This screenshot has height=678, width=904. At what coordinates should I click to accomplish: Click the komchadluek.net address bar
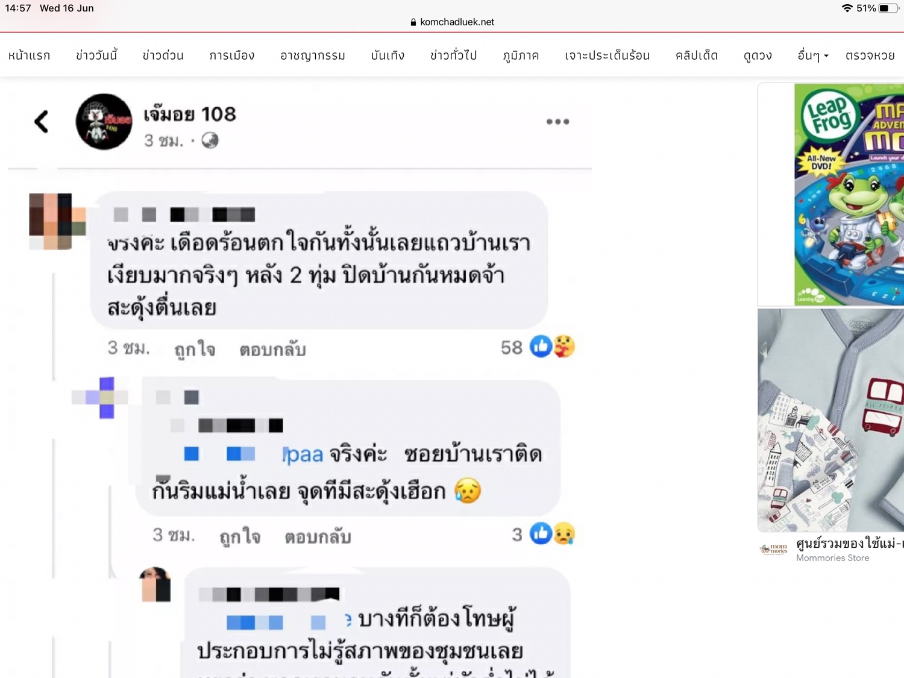(x=452, y=22)
